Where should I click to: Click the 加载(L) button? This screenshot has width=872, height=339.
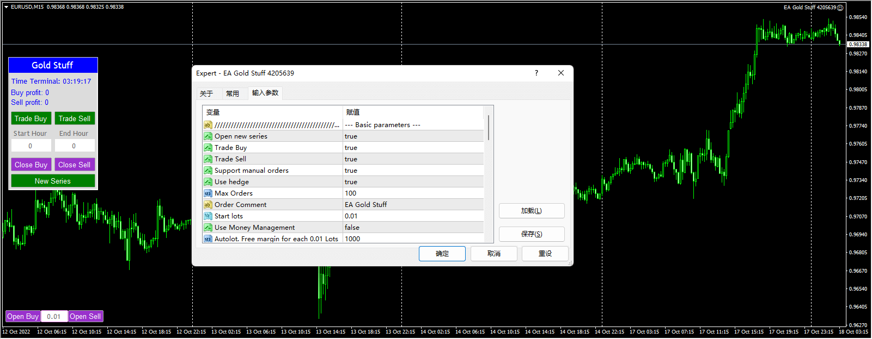531,211
